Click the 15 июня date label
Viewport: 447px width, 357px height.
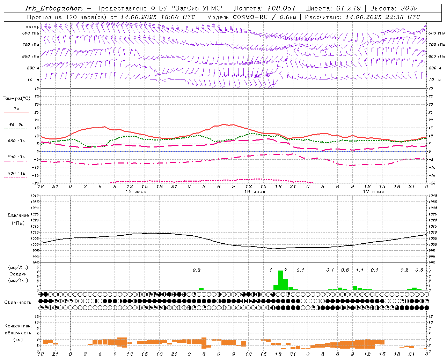click(136, 192)
